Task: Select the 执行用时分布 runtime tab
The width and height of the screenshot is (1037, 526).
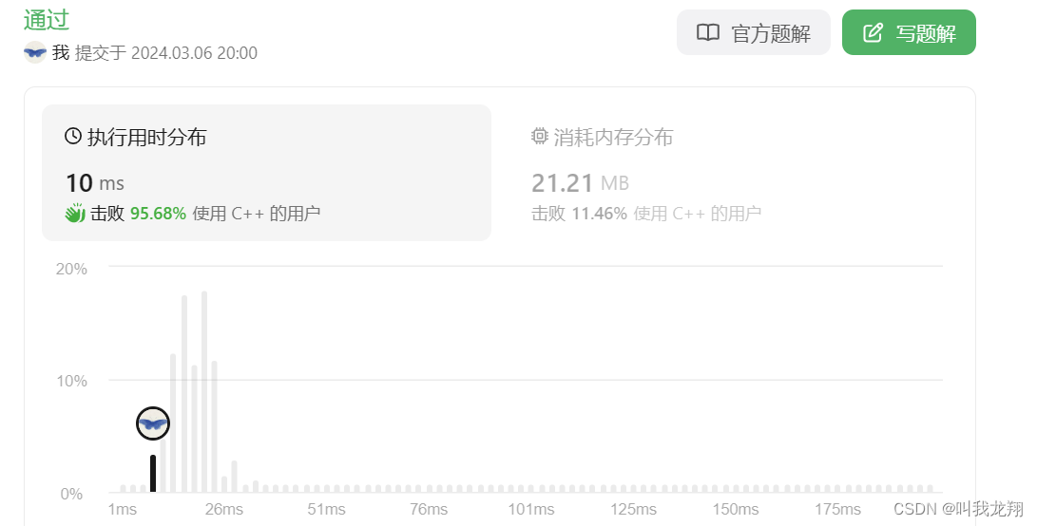Action: [266, 173]
